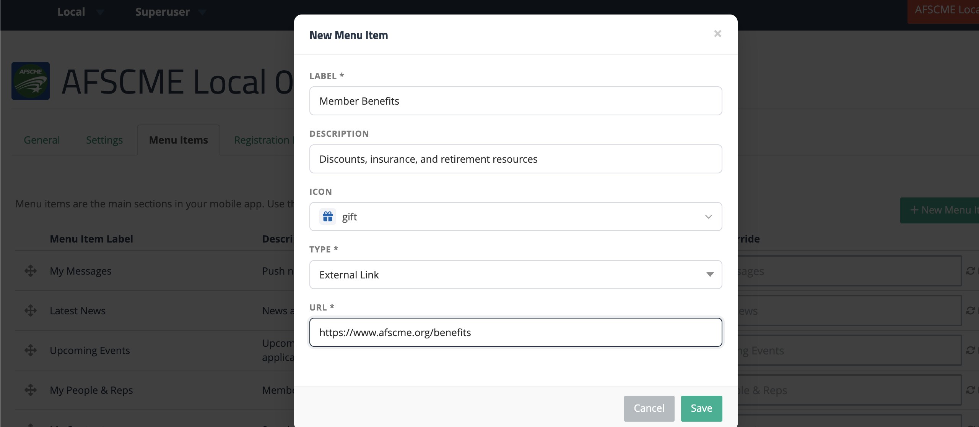Reset override icon in My Messages row
The image size is (979, 427).
(x=971, y=271)
